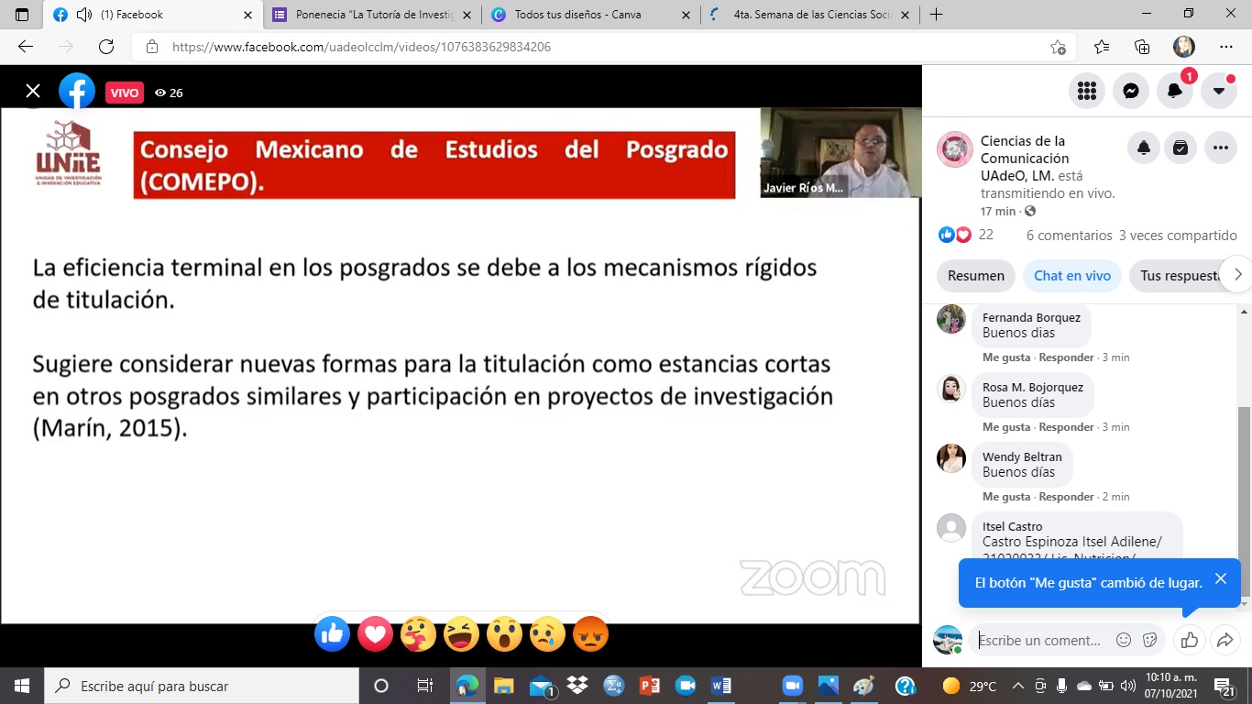Viewport: 1252px width, 704px height.
Task: Switch to the Chat en vivo tab
Action: 1072,275
